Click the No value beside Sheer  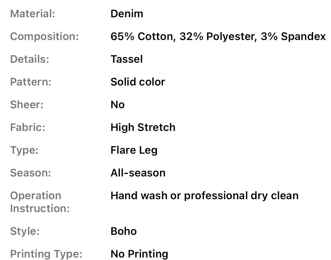pyautogui.click(x=117, y=105)
